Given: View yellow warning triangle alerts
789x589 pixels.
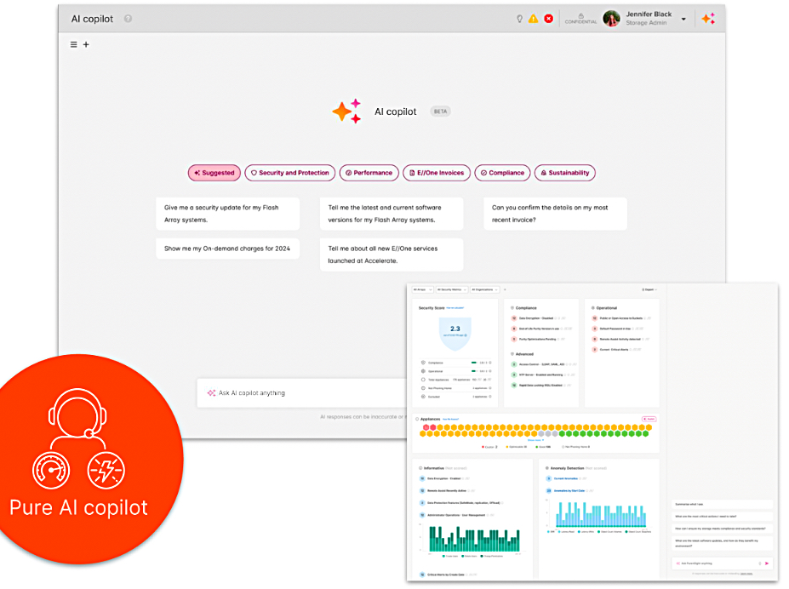Looking at the screenshot, I should (534, 19).
